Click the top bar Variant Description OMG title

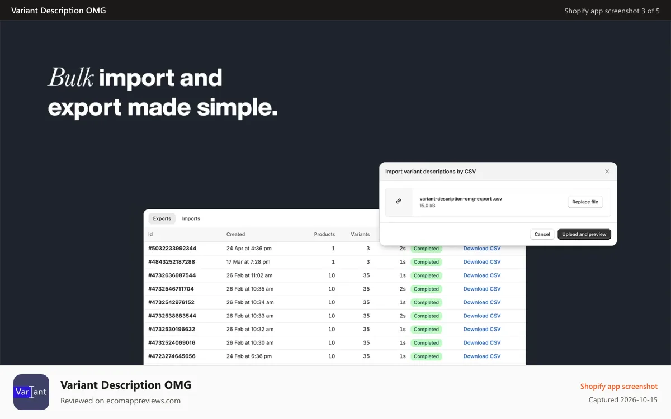tap(58, 11)
